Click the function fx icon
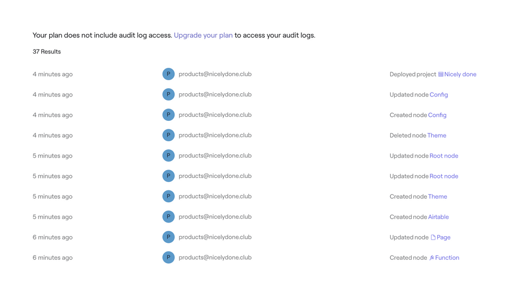Screen dimensions: 509x296 click(432, 258)
